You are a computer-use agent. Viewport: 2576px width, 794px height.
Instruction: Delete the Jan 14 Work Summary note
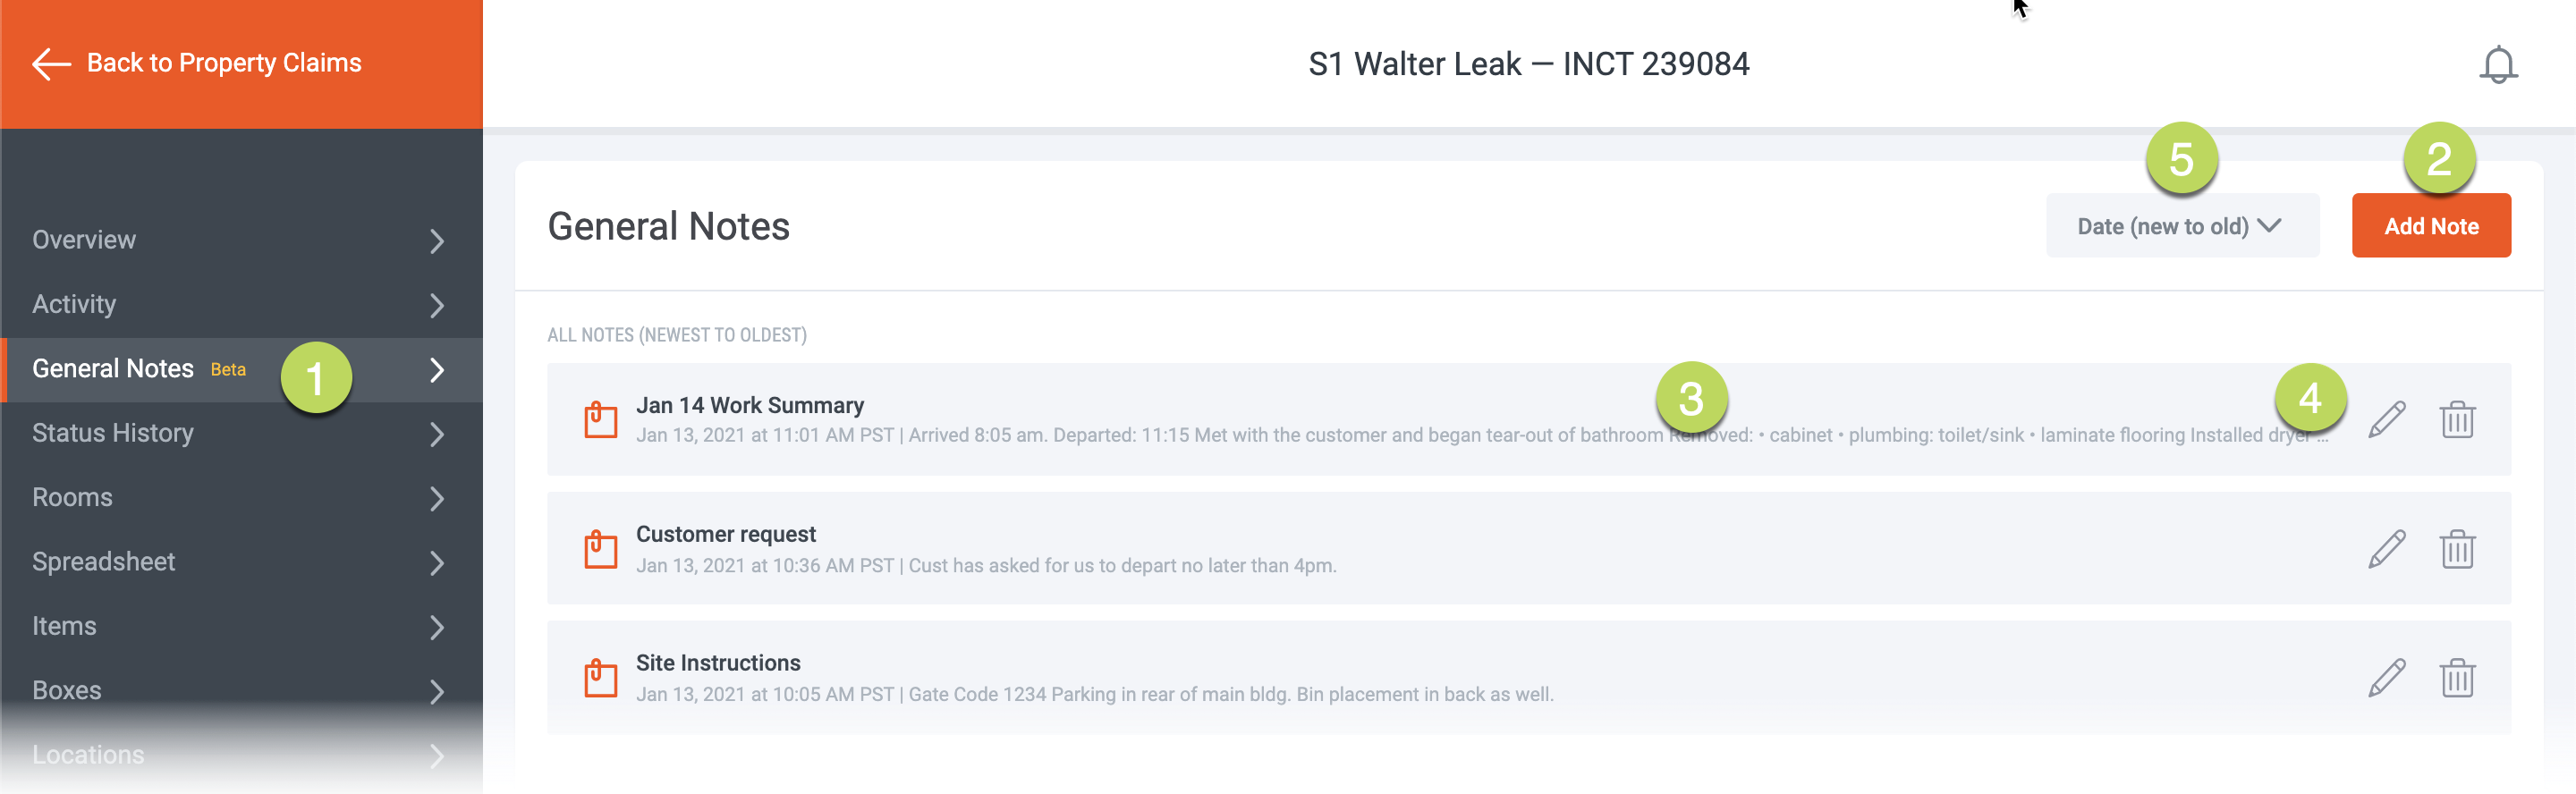2456,420
